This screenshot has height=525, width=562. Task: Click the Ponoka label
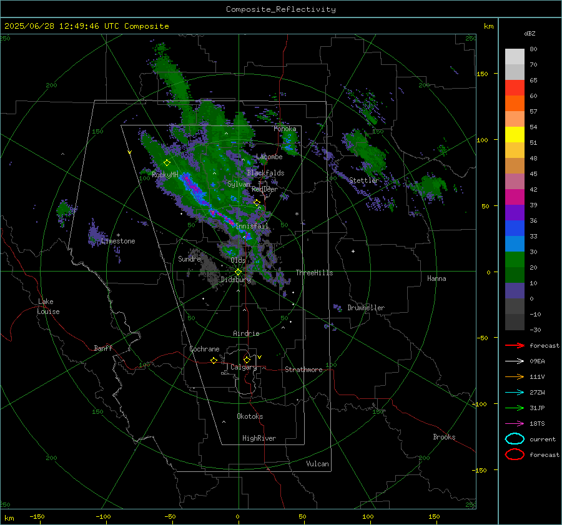tap(285, 129)
